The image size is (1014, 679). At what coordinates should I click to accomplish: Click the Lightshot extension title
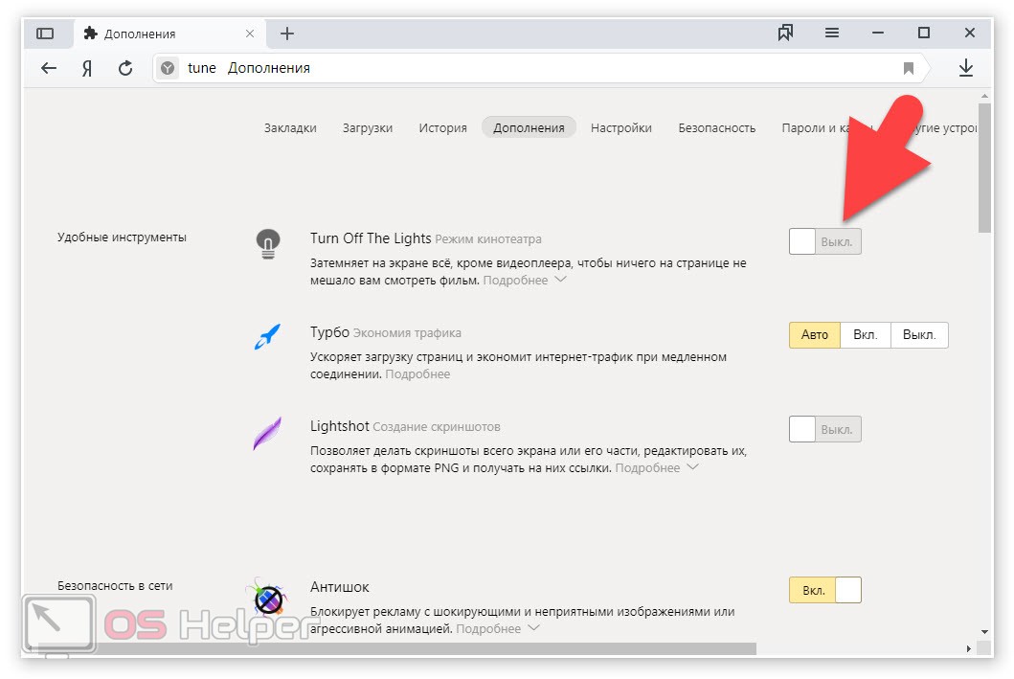point(340,426)
